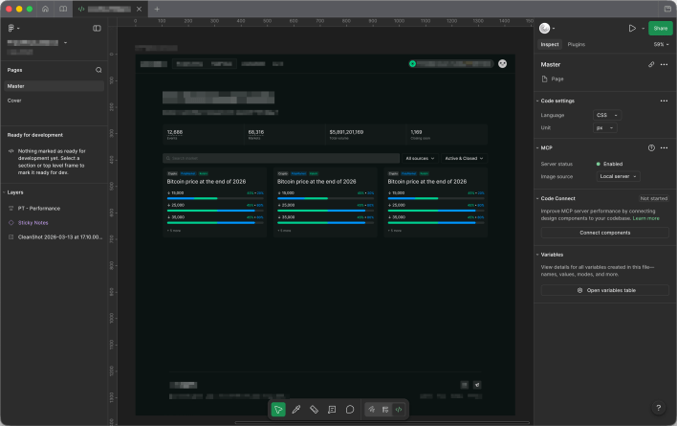677x426 pixels.
Task: Open the Language CSS dropdown
Action: [607, 115]
